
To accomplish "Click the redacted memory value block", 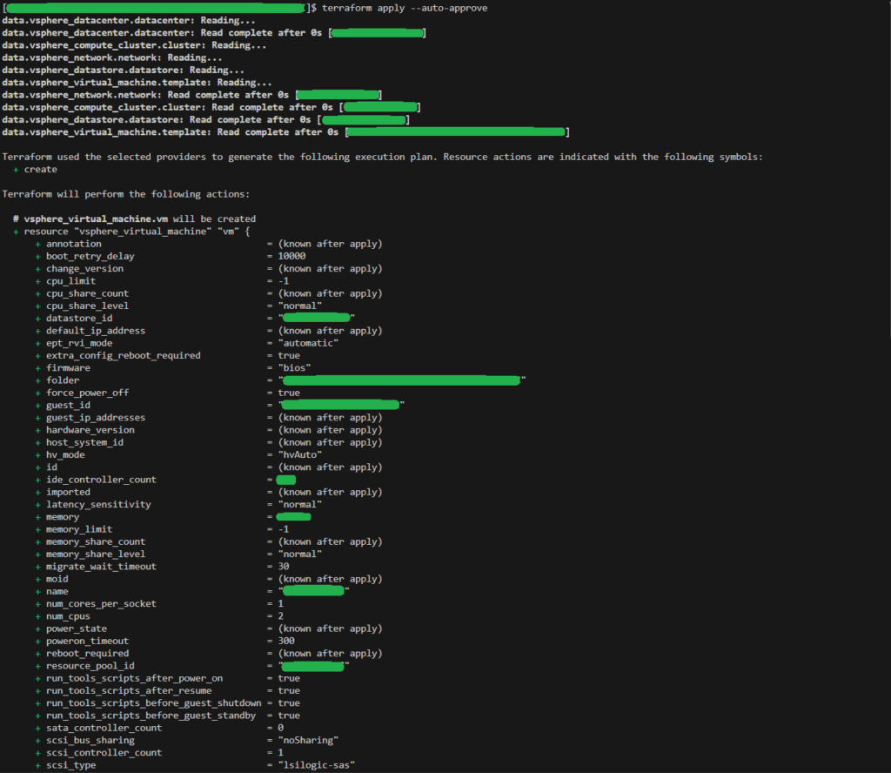I will click(294, 516).
